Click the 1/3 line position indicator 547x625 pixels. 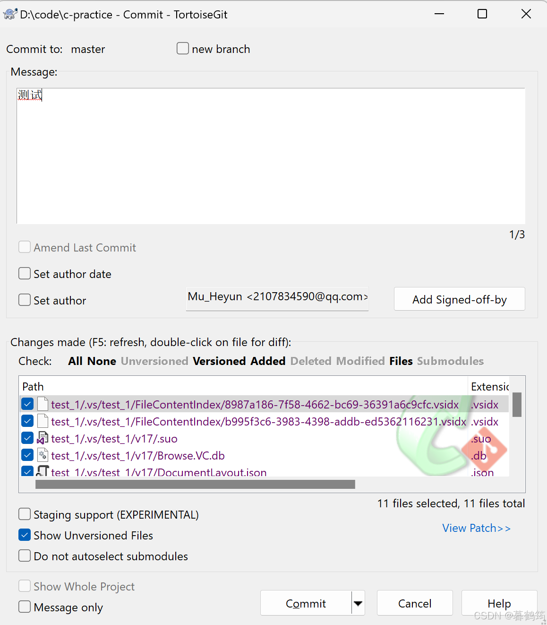pos(517,234)
